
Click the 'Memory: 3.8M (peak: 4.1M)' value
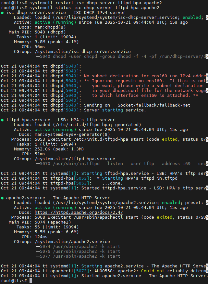[x=56, y=42]
